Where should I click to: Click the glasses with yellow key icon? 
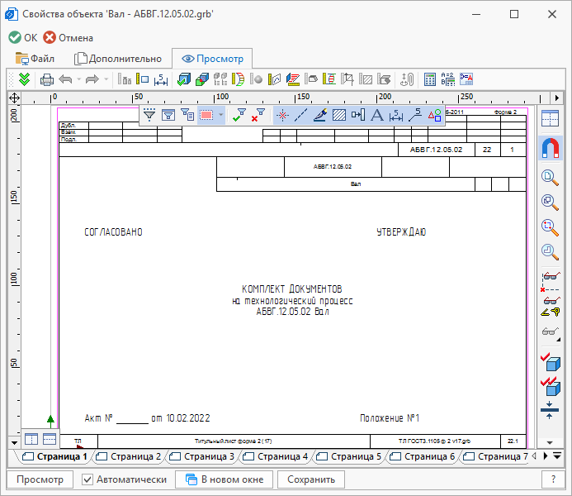click(551, 307)
